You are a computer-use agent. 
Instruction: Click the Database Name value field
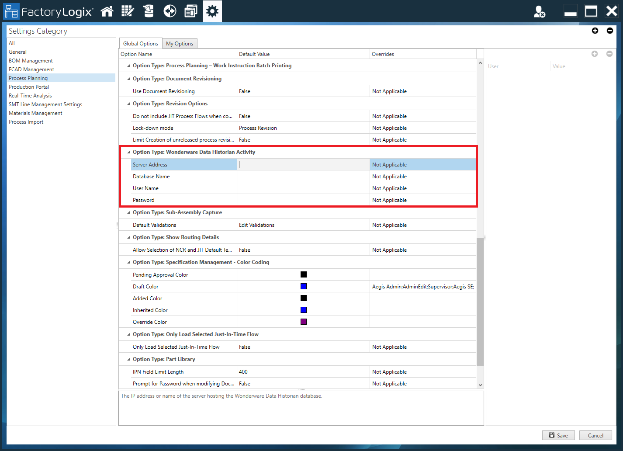pos(303,177)
